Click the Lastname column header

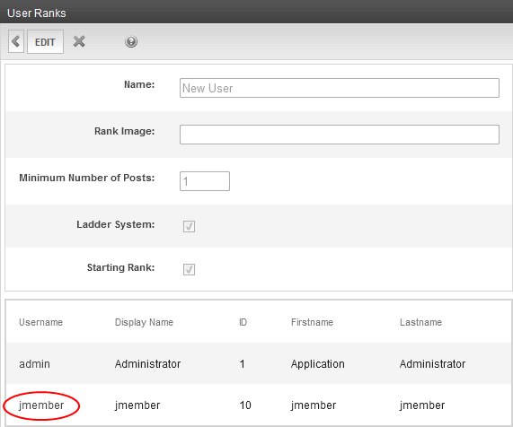420,322
